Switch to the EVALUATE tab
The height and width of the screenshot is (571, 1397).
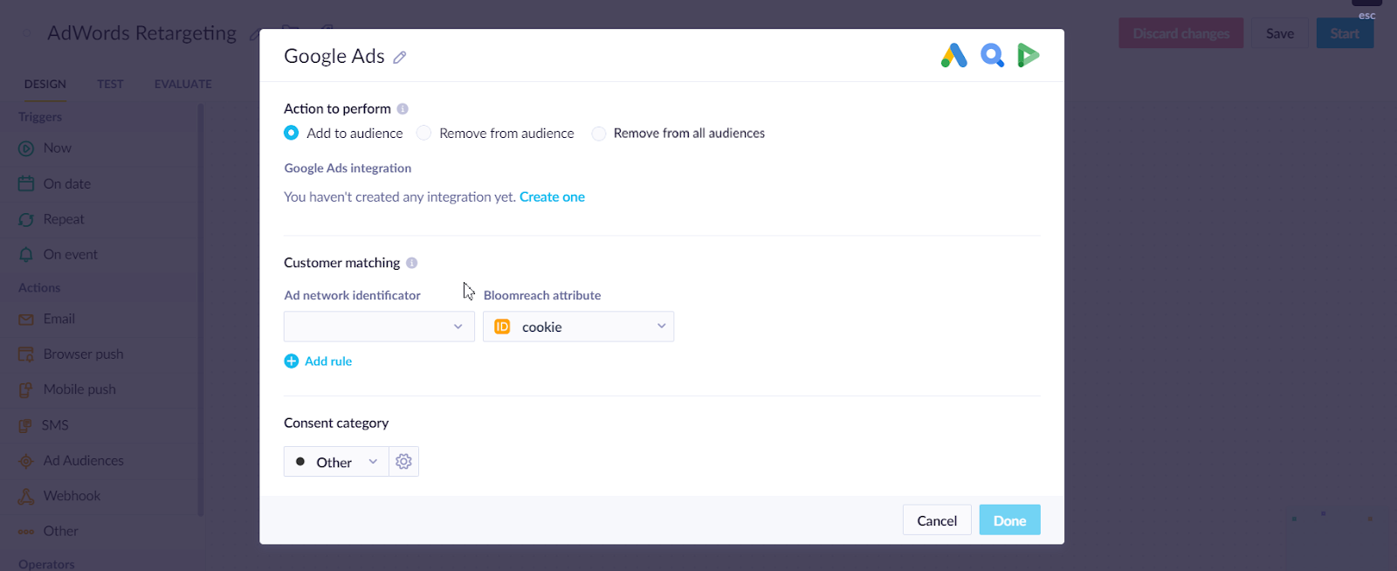(x=183, y=84)
